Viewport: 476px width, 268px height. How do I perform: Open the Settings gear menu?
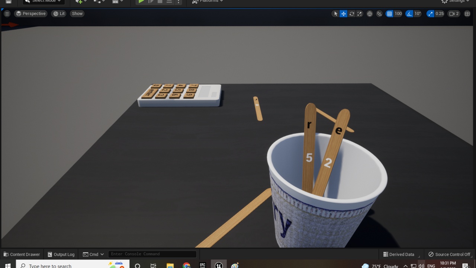pyautogui.click(x=455, y=1)
